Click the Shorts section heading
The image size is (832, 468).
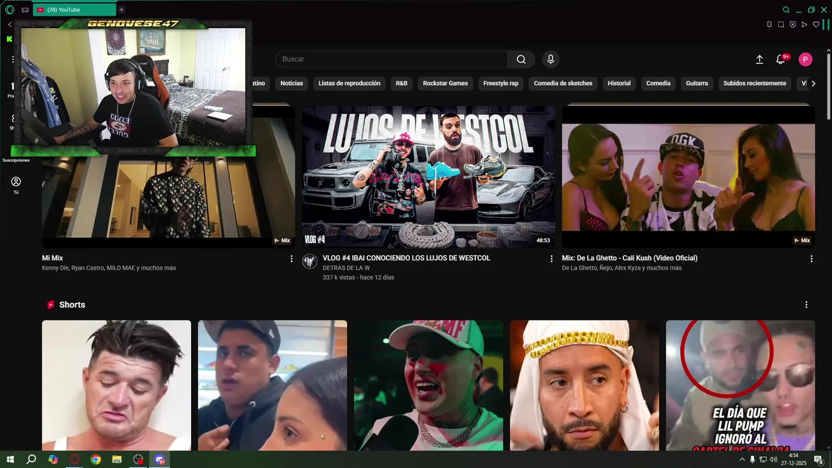coord(72,305)
